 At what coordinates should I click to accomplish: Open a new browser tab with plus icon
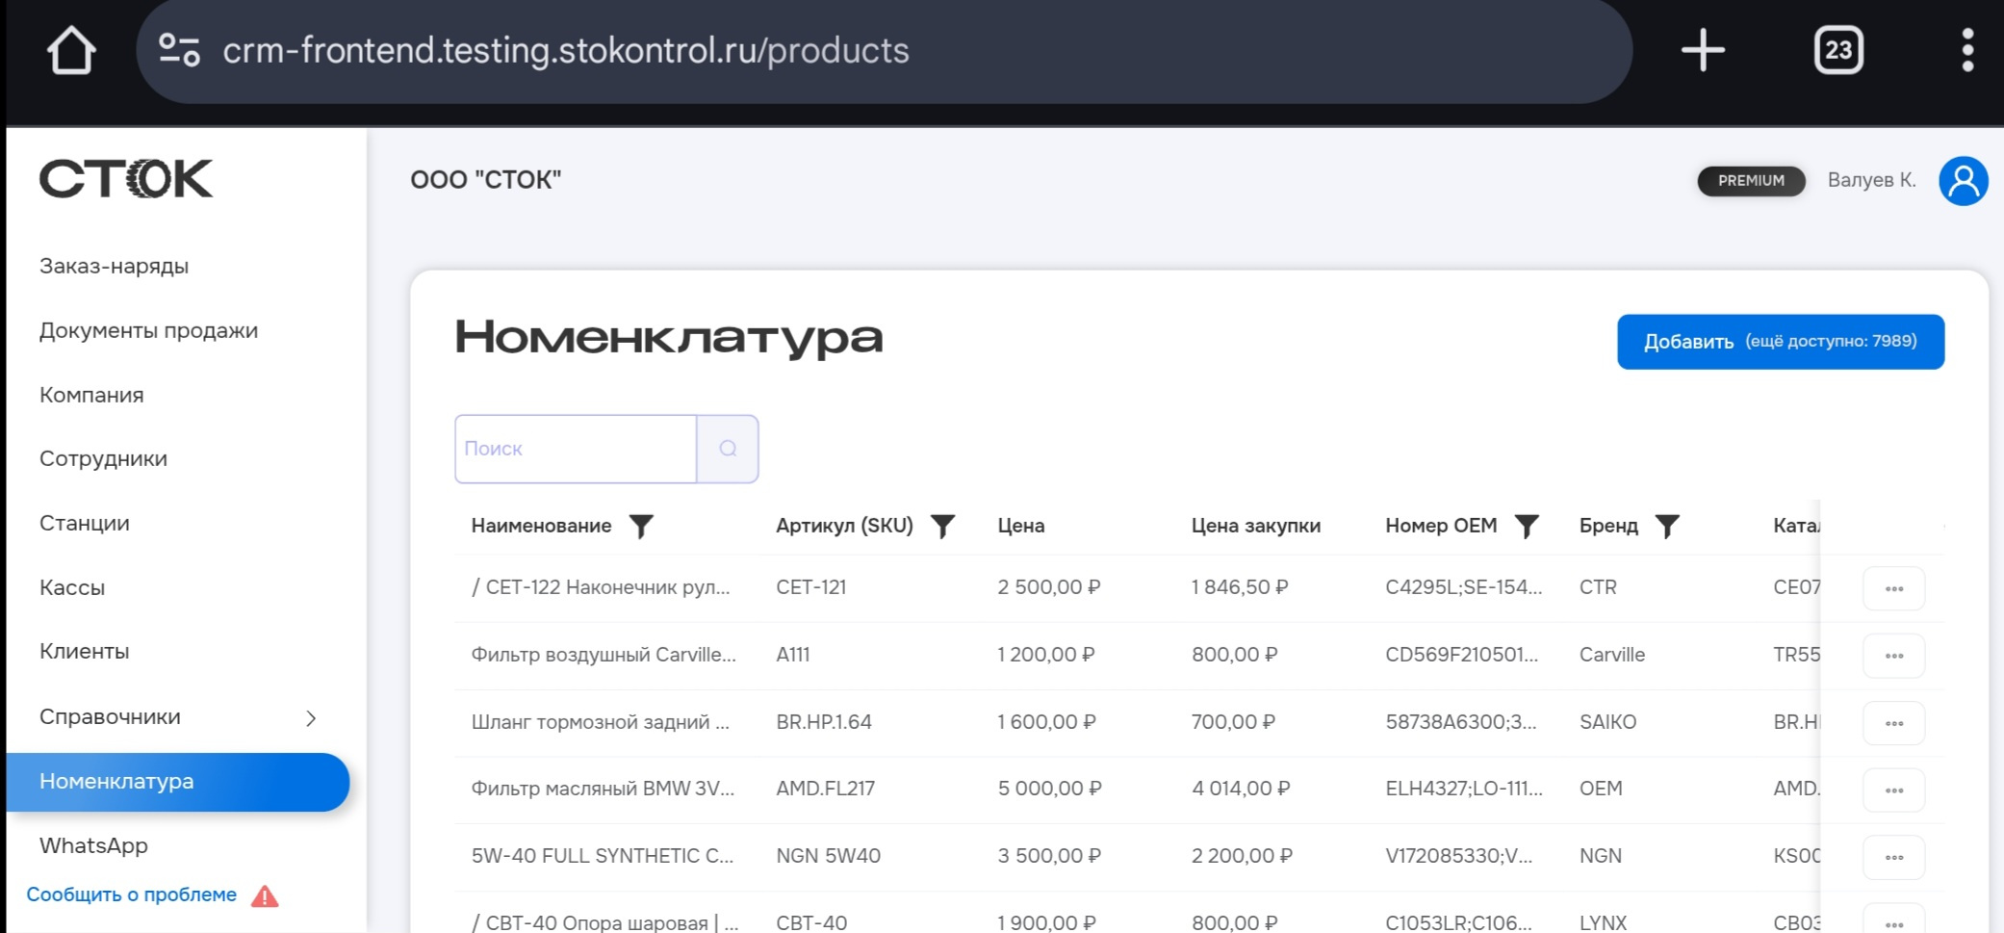coord(1703,49)
